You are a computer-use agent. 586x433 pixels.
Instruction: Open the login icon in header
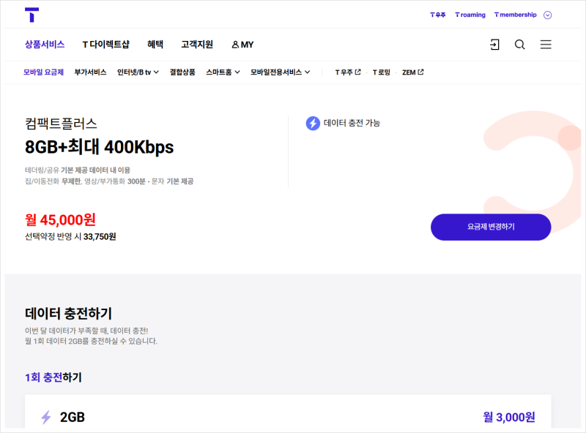click(x=494, y=45)
